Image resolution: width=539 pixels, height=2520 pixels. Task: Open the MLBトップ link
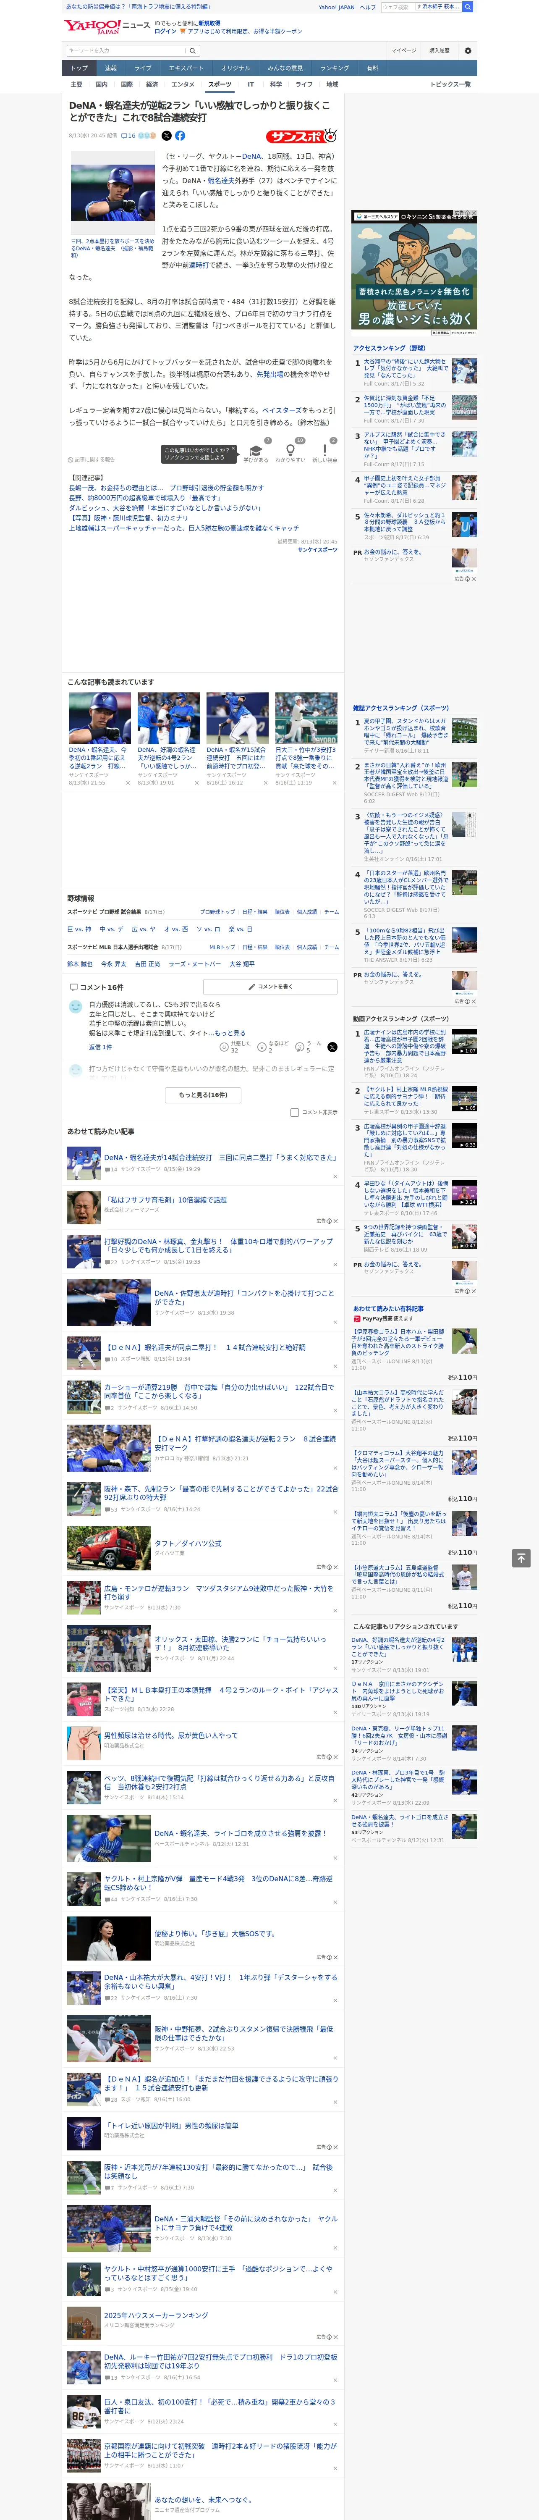tap(222, 947)
